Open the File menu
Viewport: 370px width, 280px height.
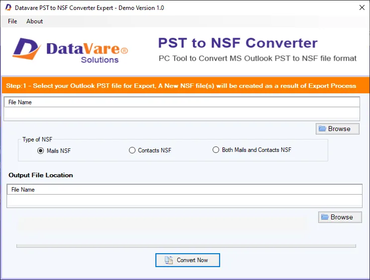tap(12, 21)
